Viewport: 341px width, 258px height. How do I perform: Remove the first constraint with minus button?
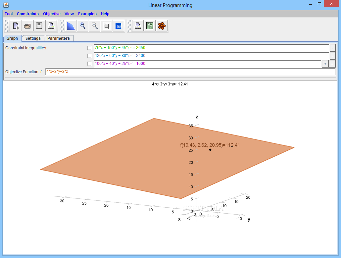(332, 48)
